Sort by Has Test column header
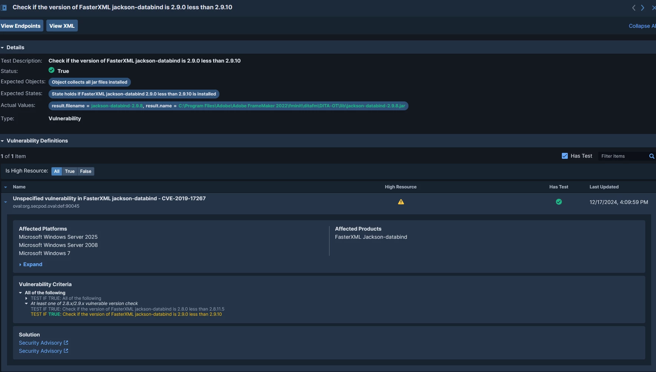 559,187
